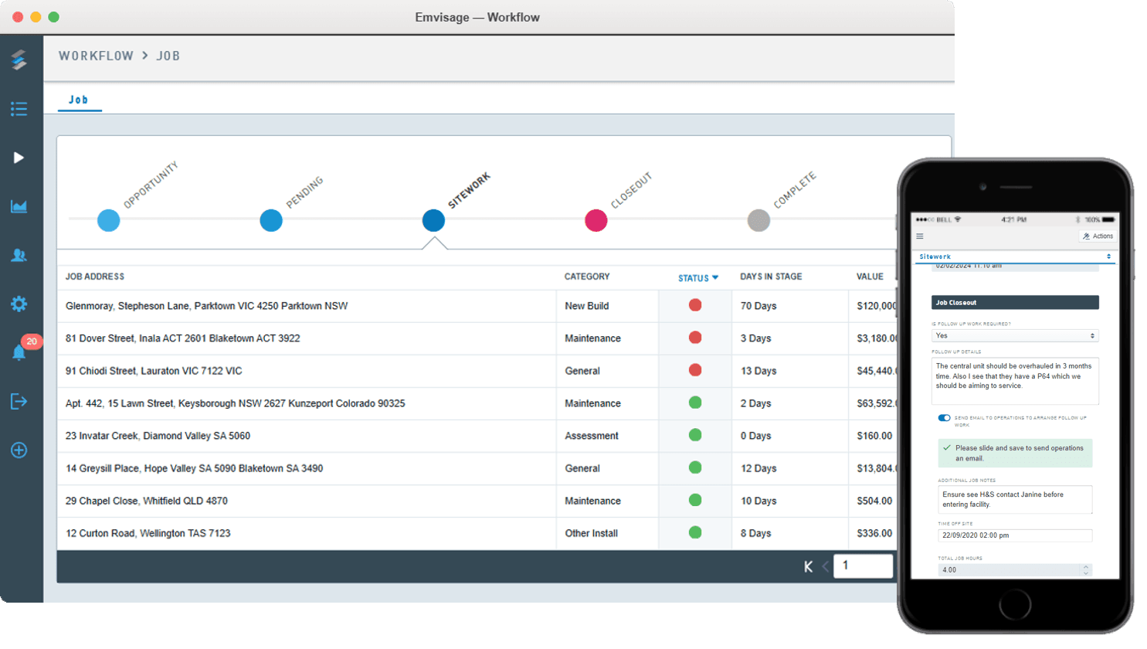Click the CATEGORY column header
Screen dimensions: 1147x649
[587, 277]
